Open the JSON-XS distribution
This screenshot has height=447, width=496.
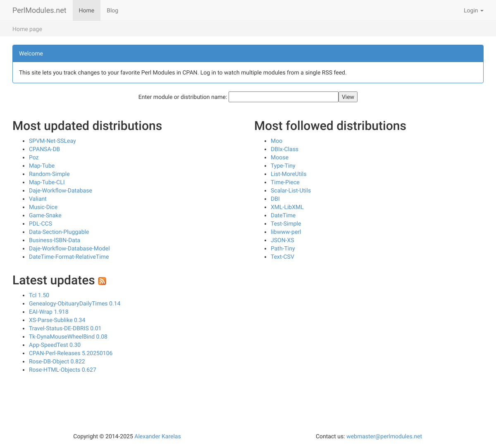pyautogui.click(x=282, y=240)
